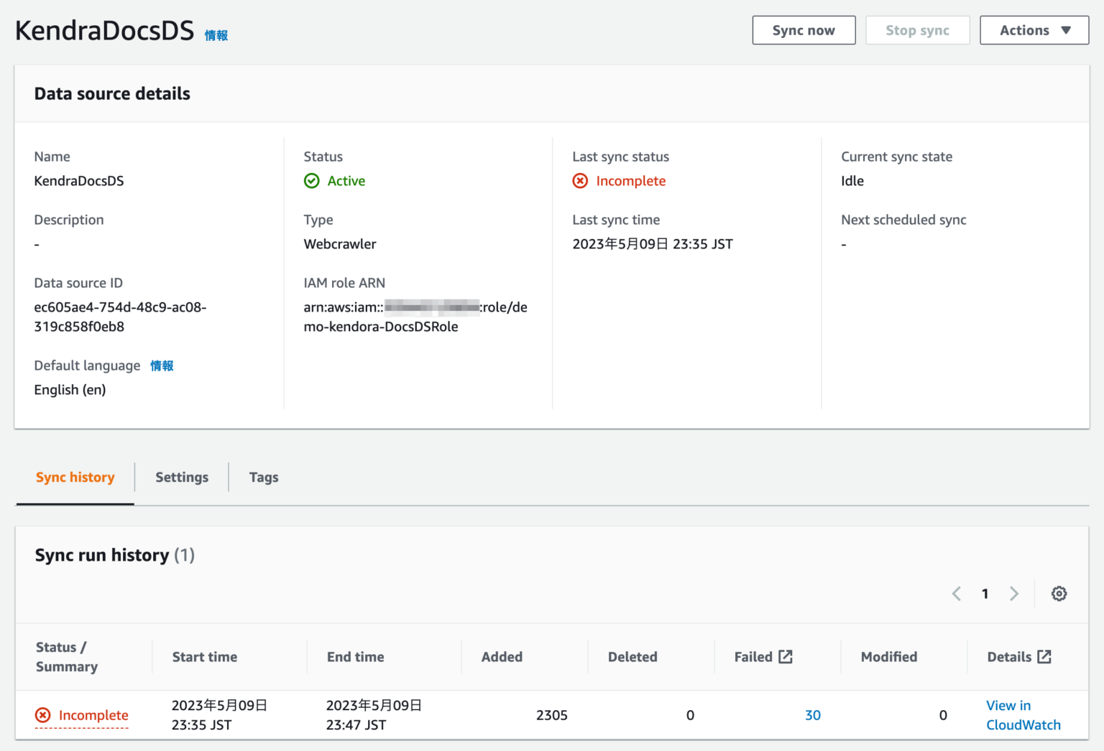Screen dimensions: 1104x751
Task: Open the sync settings gear icon
Action: point(1059,594)
